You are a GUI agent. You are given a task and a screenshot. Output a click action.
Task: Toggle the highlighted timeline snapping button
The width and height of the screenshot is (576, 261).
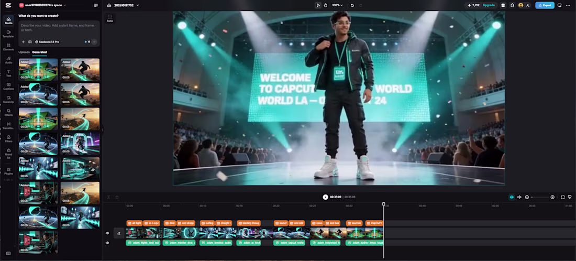[x=512, y=197]
